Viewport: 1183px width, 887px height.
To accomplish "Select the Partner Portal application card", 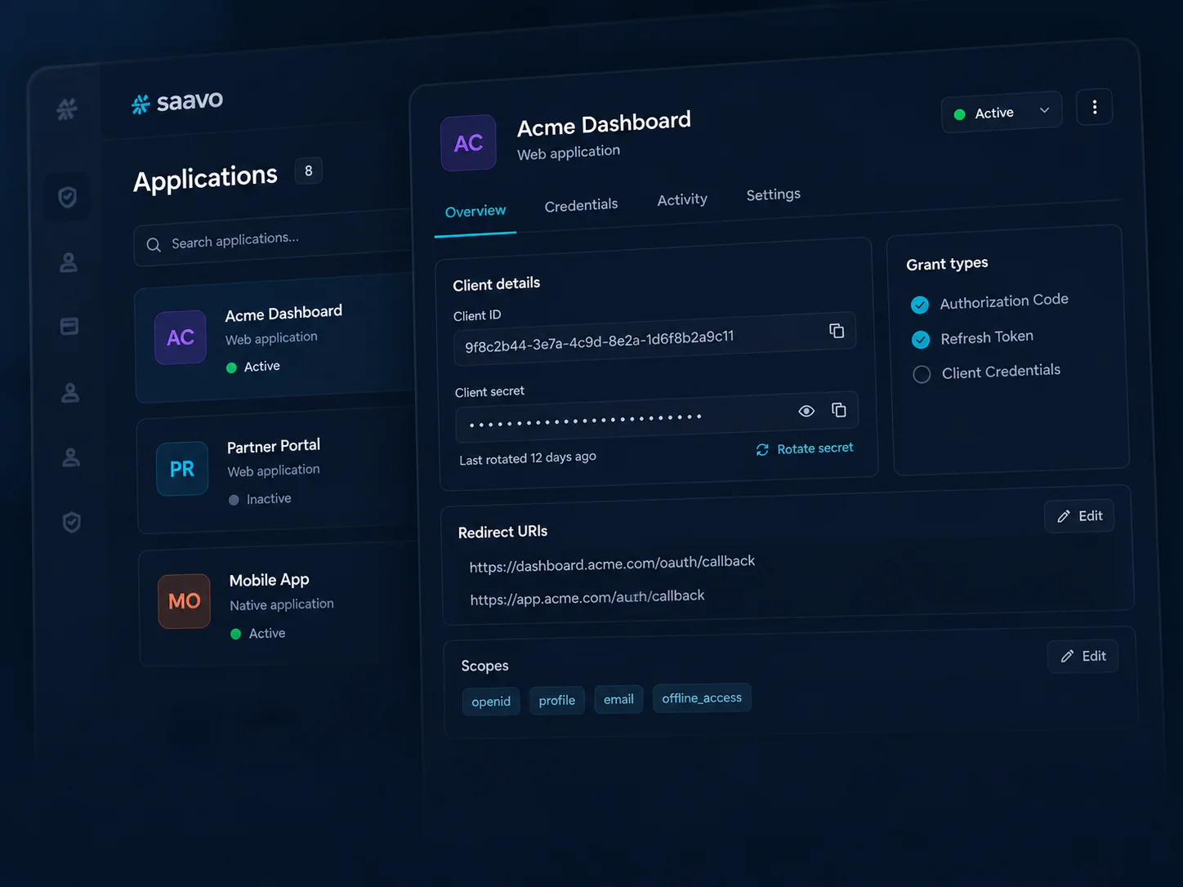I will coord(278,471).
